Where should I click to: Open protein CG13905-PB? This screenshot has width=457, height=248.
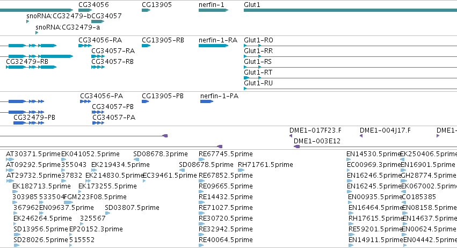coord(163,96)
